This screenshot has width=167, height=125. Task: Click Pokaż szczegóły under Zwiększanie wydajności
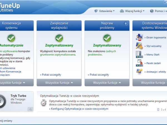click(50, 75)
